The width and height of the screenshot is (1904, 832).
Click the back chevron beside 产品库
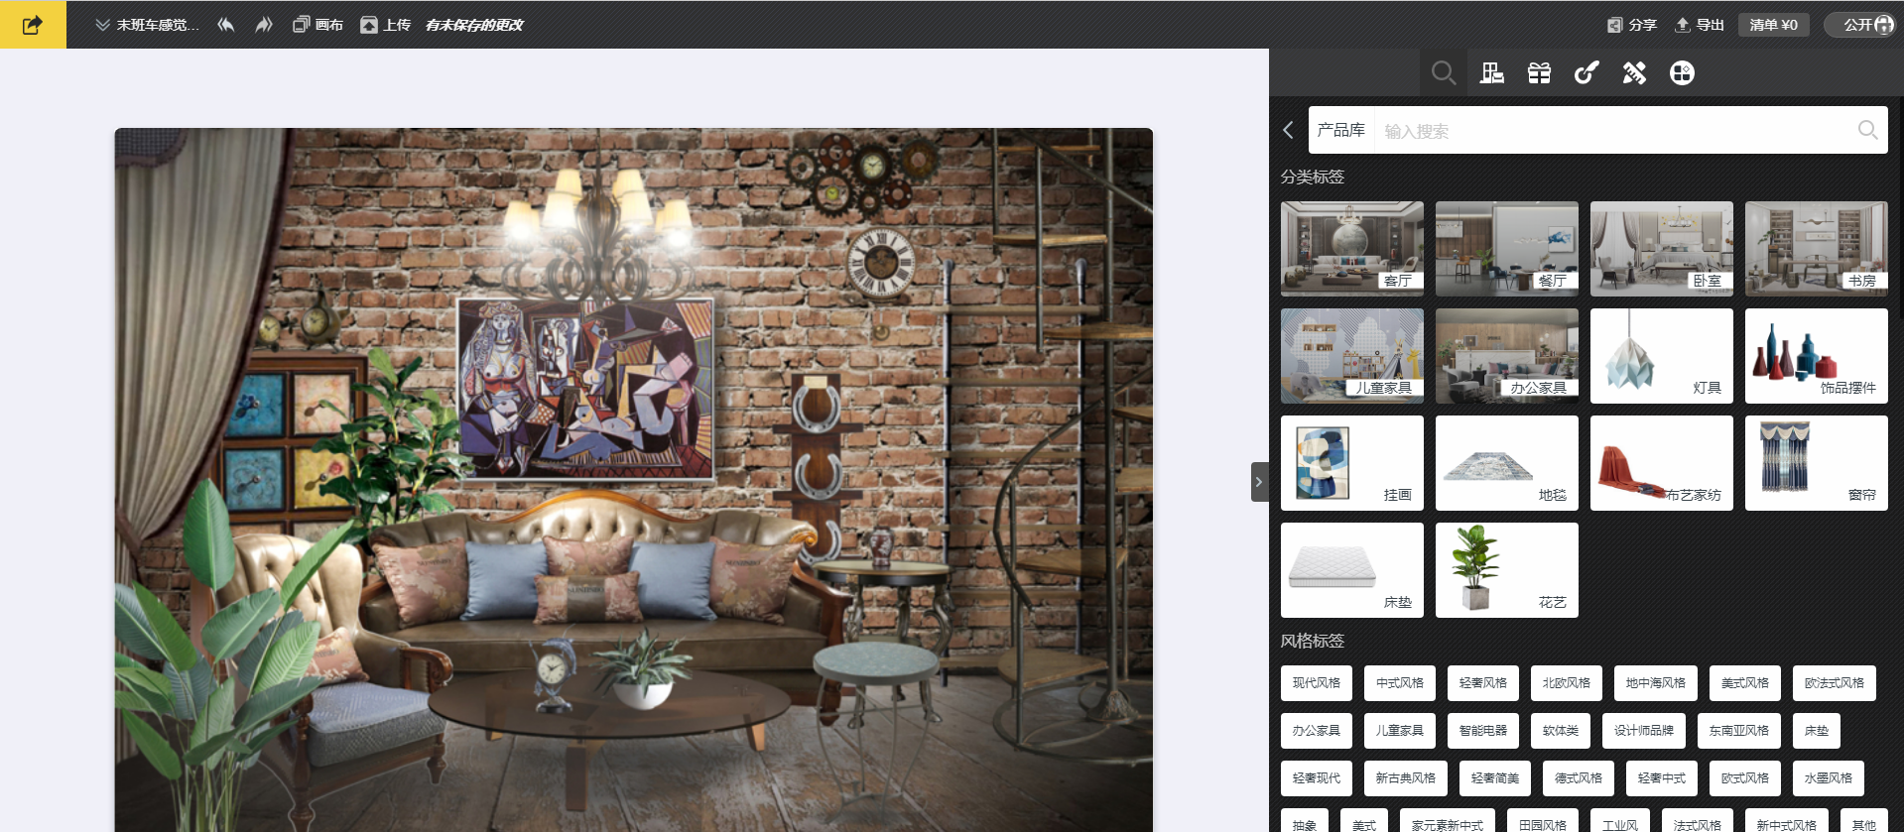tap(1289, 130)
